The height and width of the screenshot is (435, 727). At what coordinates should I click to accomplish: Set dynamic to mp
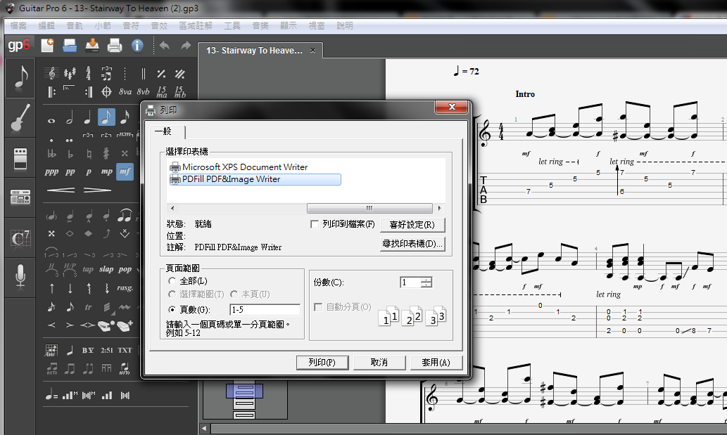point(107,171)
